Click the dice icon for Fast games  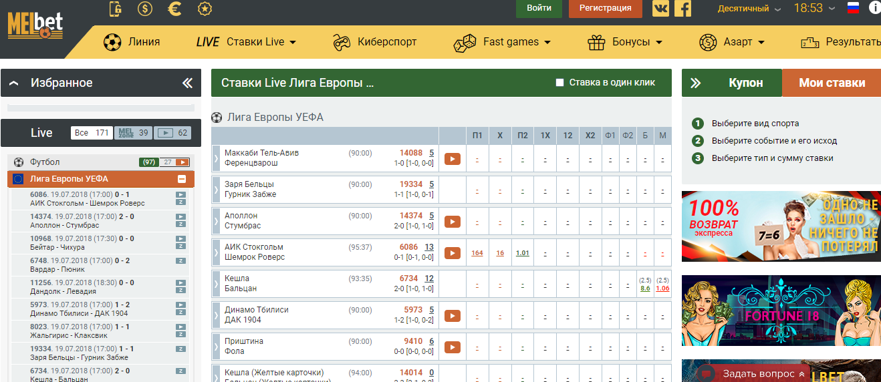(465, 42)
